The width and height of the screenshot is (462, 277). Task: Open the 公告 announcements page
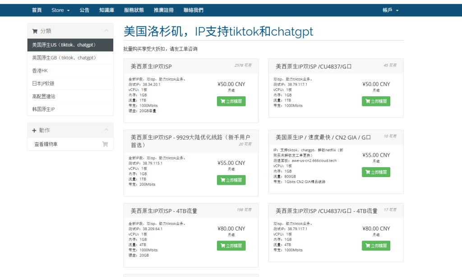point(84,10)
